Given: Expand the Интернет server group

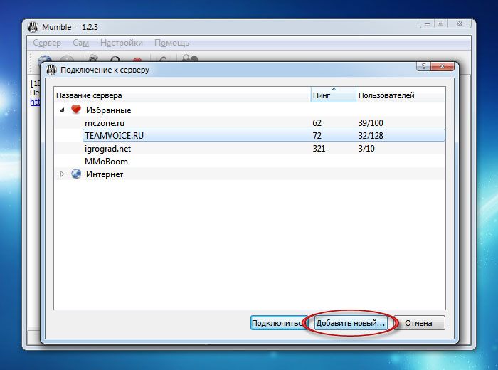Looking at the screenshot, I should tap(63, 174).
